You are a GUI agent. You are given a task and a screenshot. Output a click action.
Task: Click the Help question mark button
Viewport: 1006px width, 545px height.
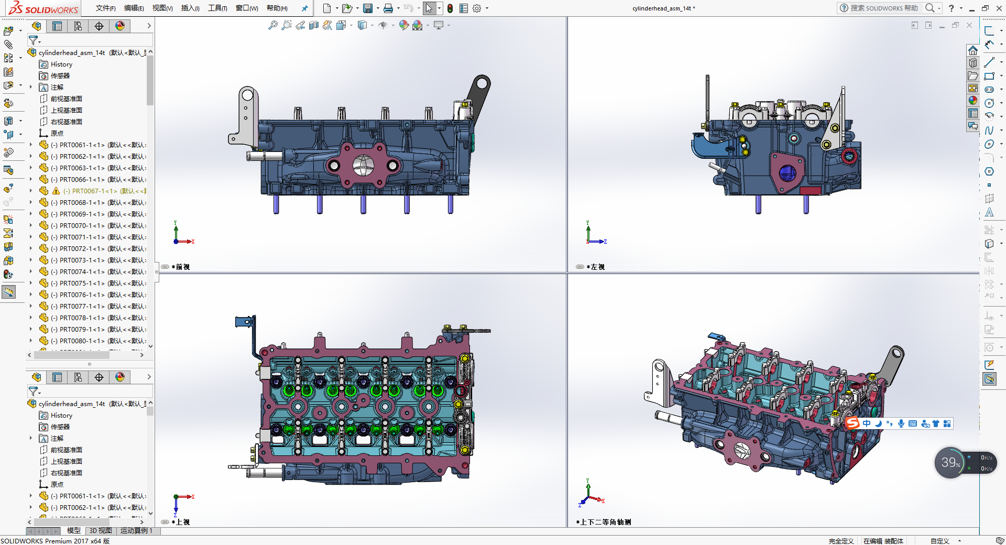951,8
